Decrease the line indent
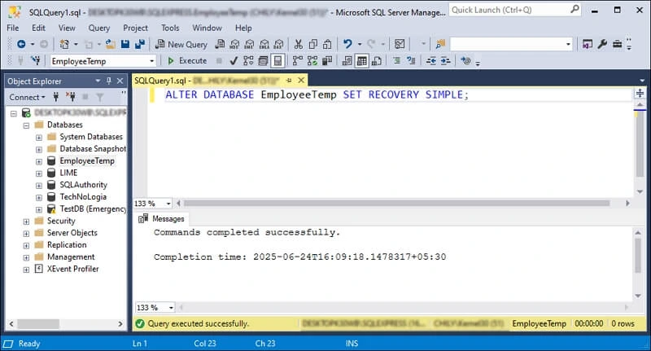The image size is (651, 351). click(431, 61)
